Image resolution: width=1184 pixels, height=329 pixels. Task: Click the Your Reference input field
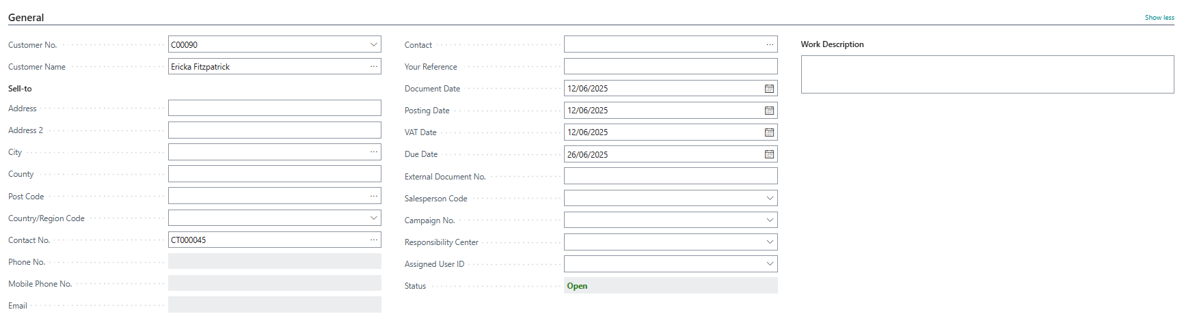pos(671,66)
